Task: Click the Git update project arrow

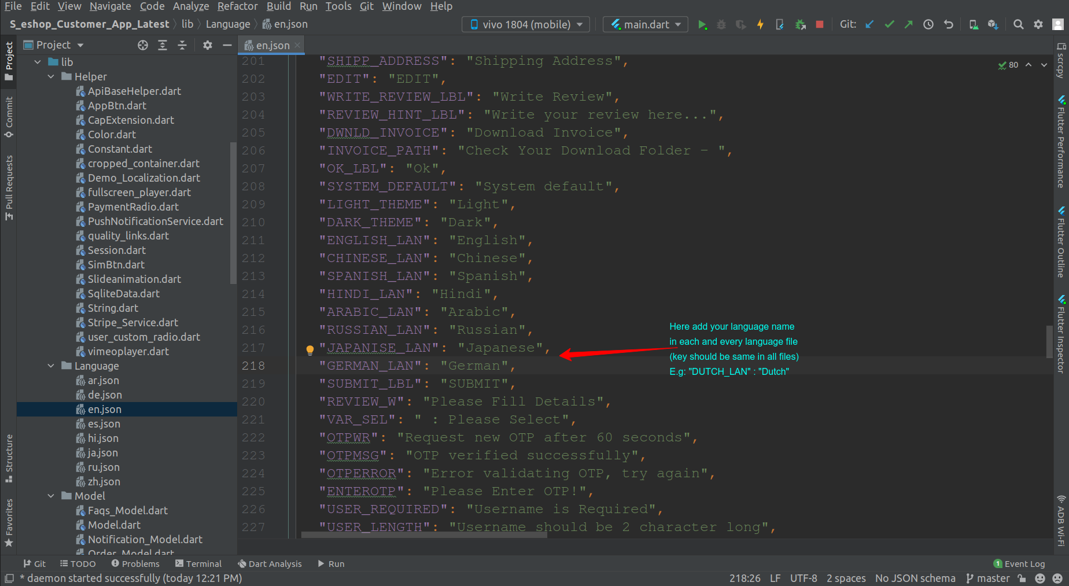Action: (x=869, y=24)
